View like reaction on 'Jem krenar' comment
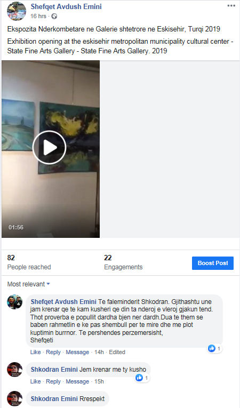Viewport: 240px width, 408px height. [142, 378]
